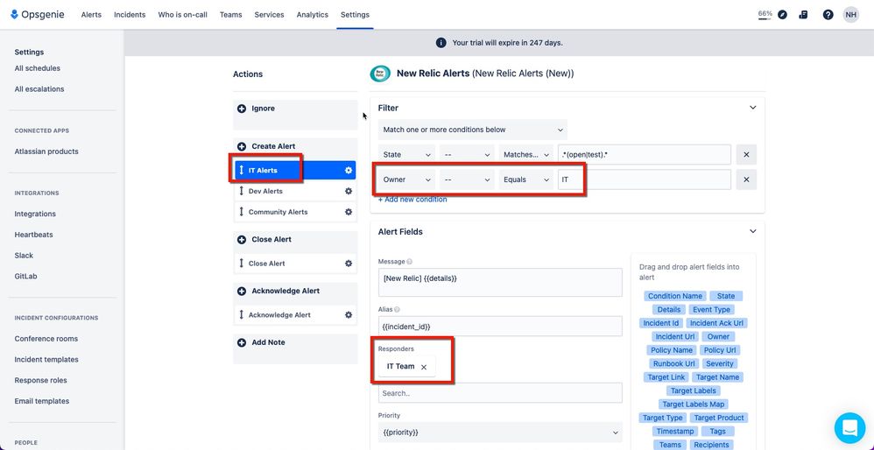Open the chat support widget
Viewport: 874px width, 450px height.
tap(850, 428)
